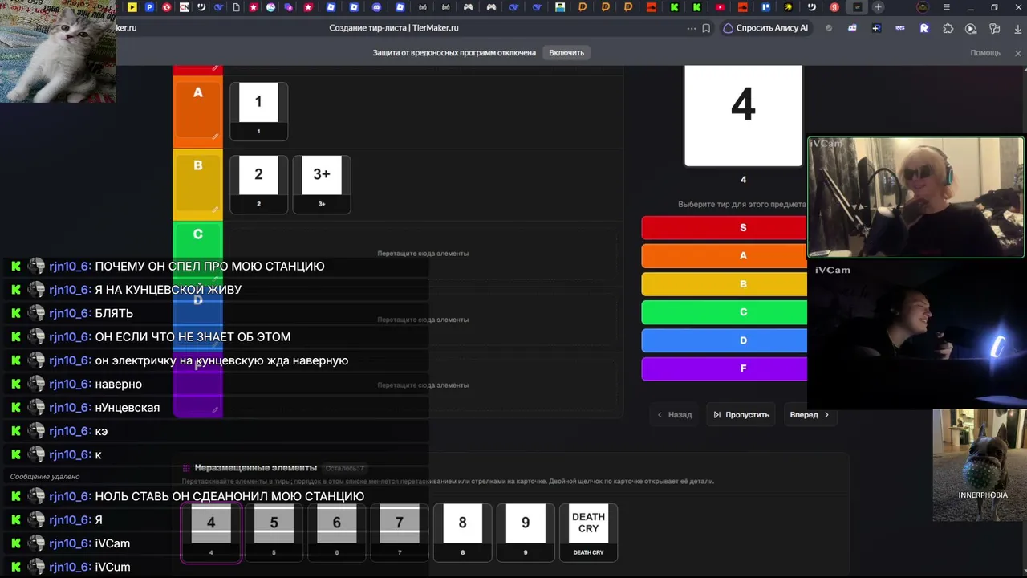The width and height of the screenshot is (1027, 578).
Task: Assign item to purple F tier button
Action: pos(725,368)
